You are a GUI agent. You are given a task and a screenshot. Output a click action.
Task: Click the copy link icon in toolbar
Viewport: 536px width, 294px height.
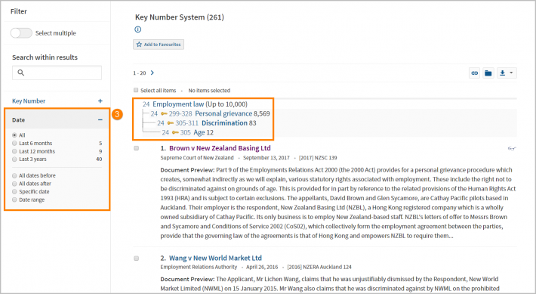coord(474,73)
